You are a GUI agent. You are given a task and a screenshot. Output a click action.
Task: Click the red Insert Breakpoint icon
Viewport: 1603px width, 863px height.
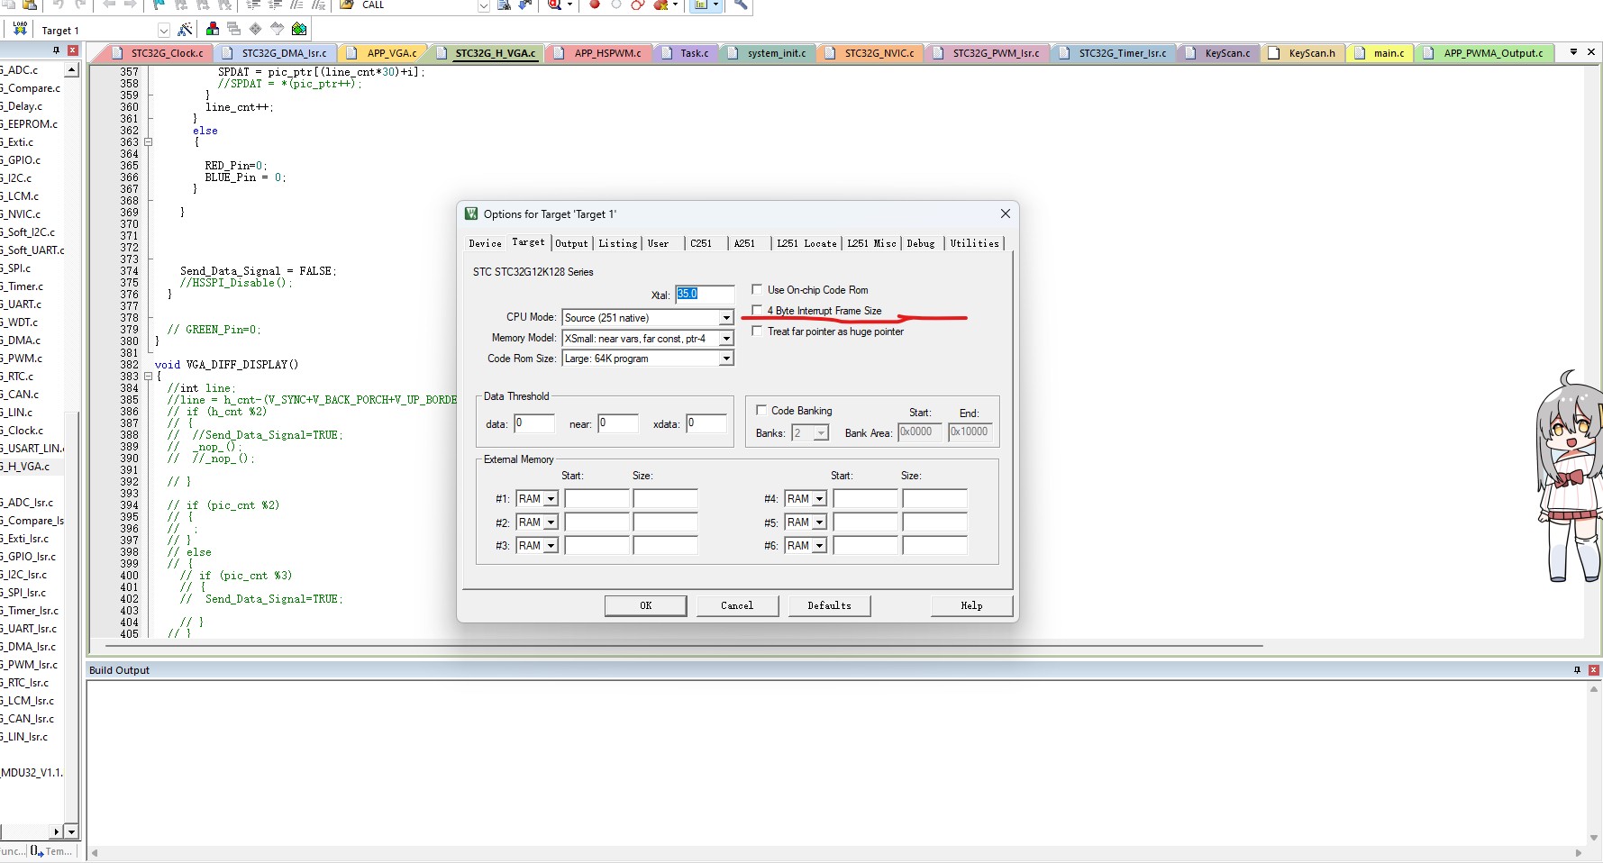[x=595, y=5]
